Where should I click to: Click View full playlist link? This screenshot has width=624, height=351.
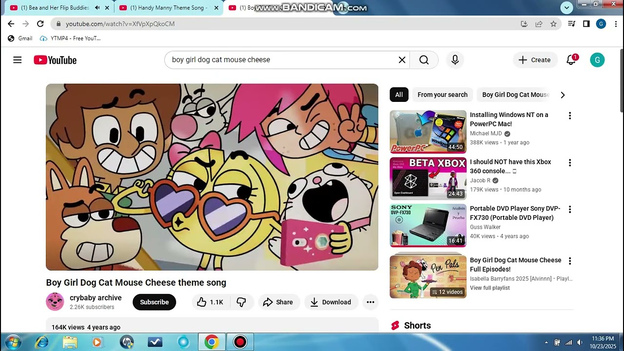tap(490, 288)
